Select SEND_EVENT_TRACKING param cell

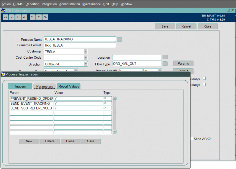[x=32, y=103]
